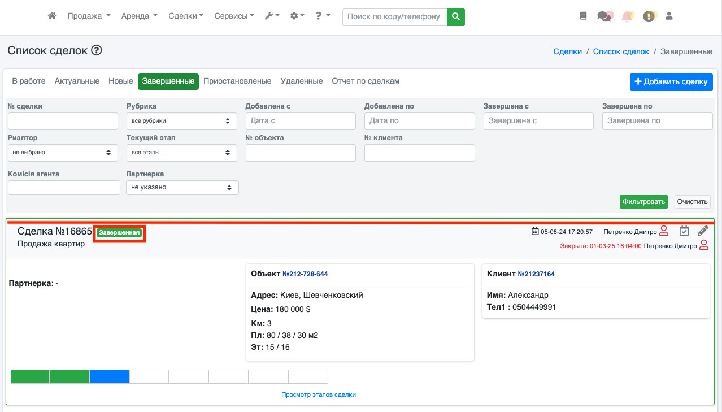Screen dimensions: 722x412
Task: Click the № сделки input field
Action: click(63, 121)
